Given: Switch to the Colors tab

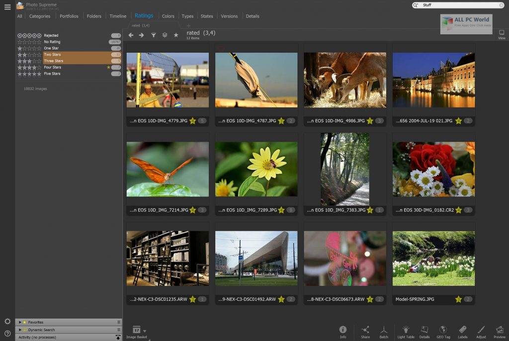Looking at the screenshot, I should pos(168,16).
